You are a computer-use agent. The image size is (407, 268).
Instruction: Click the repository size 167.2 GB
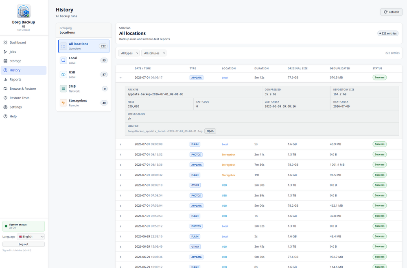[340, 94]
